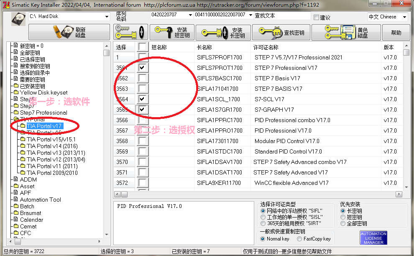Select Step7 Professional tree item

click(x=43, y=113)
